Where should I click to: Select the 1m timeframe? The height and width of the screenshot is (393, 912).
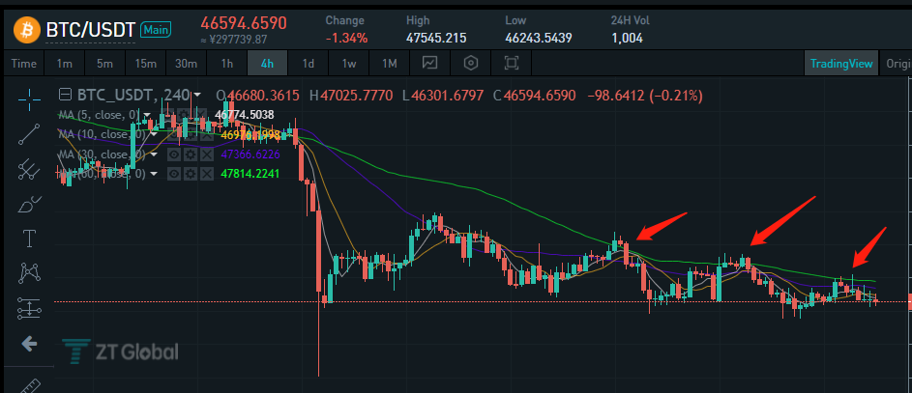point(65,64)
